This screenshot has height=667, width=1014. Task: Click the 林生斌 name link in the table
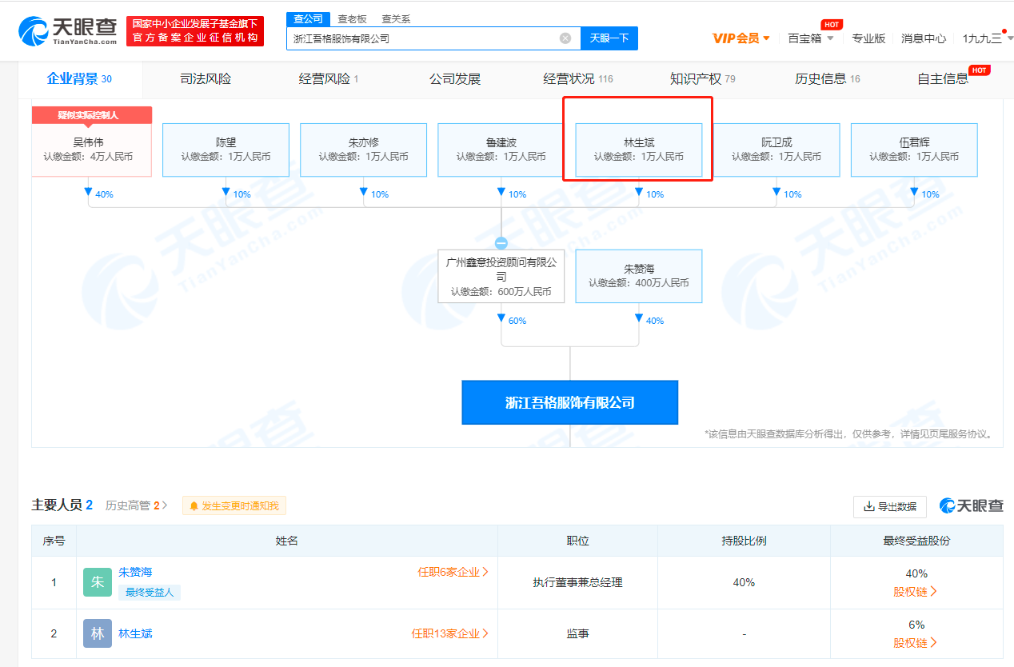[135, 633]
